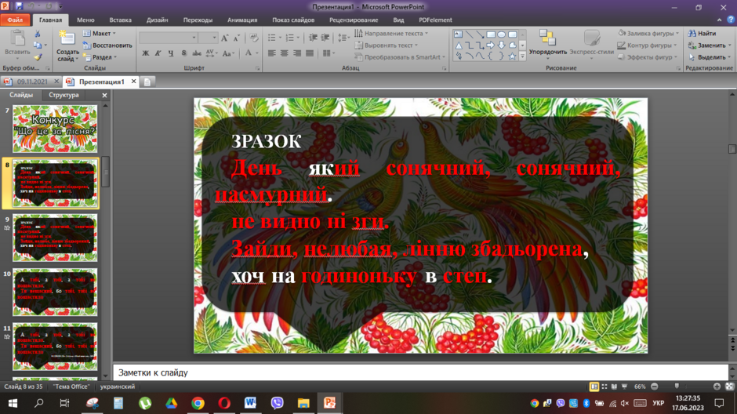Open Viber from the taskbar

click(277, 403)
